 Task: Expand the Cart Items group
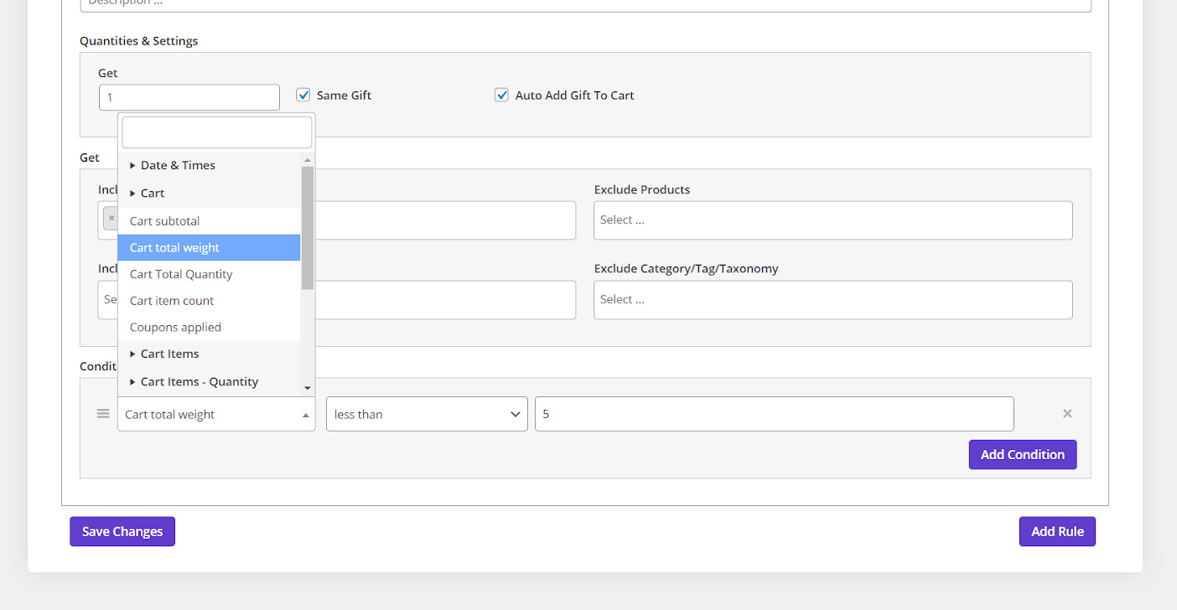coord(169,354)
